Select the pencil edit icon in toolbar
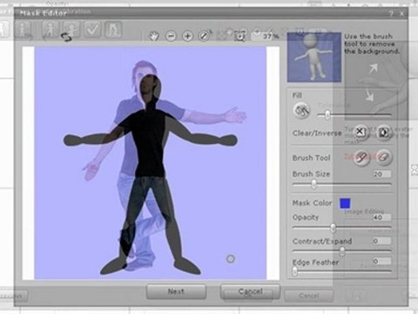 tap(204, 36)
